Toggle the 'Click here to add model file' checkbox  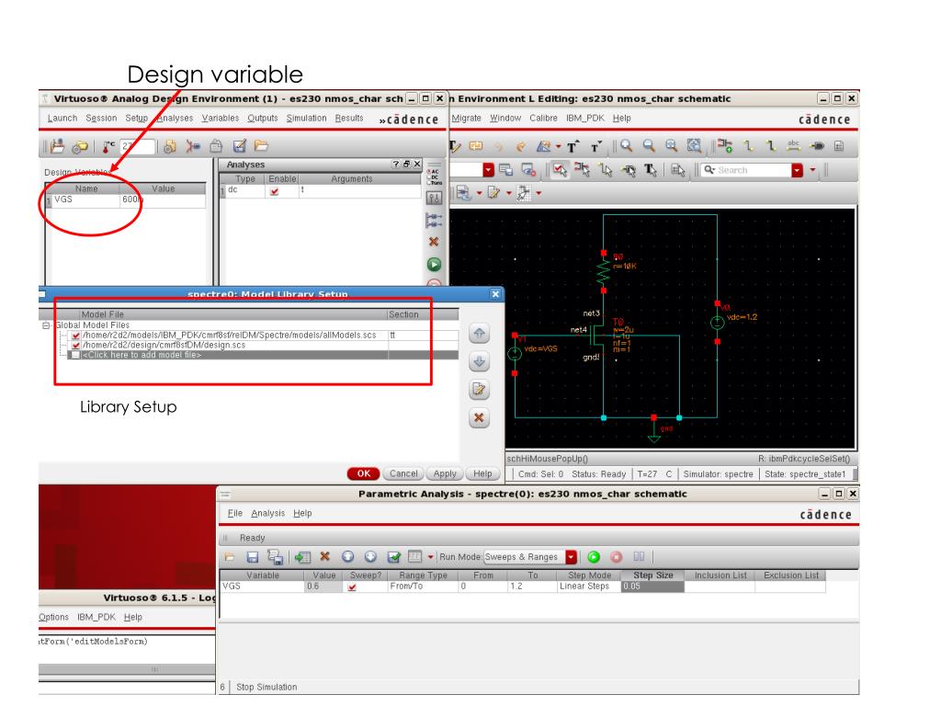[x=75, y=355]
